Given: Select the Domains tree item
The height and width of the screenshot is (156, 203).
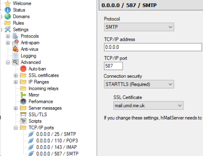Looking at the screenshot, I should 21,17.
